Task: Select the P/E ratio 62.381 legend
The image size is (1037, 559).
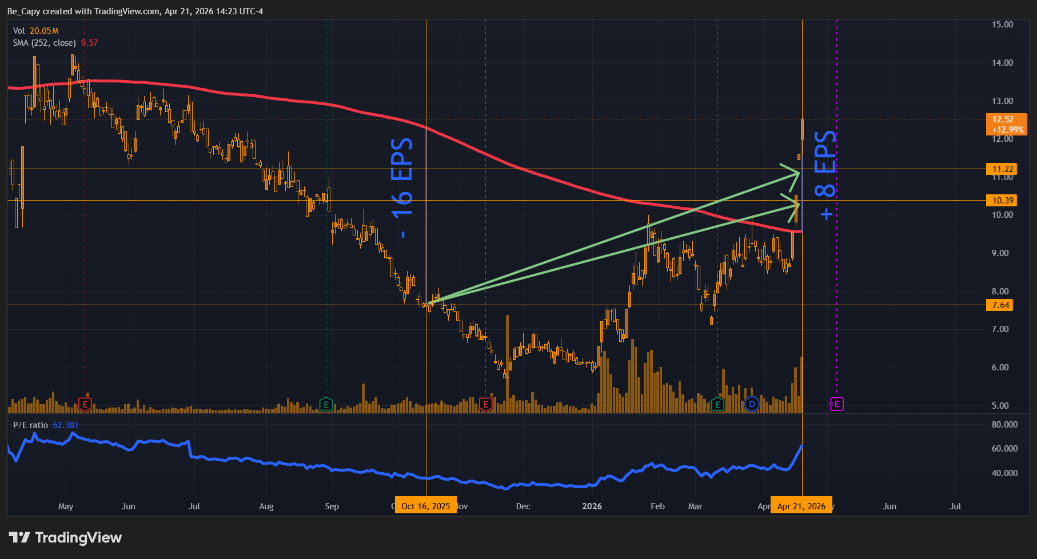Action: point(45,425)
